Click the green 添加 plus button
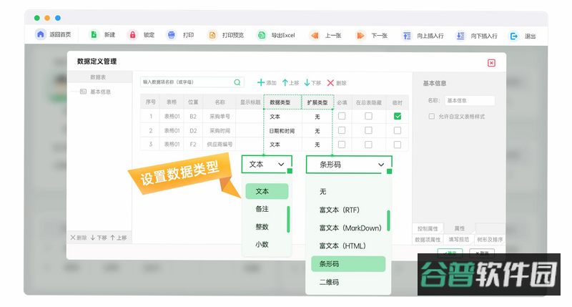 tap(266, 83)
